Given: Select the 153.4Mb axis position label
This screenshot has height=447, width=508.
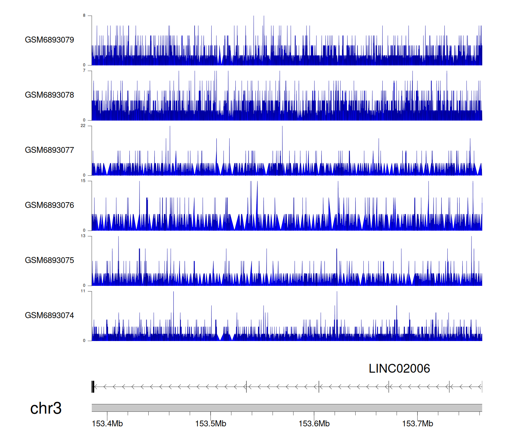Looking at the screenshot, I should (x=107, y=424).
